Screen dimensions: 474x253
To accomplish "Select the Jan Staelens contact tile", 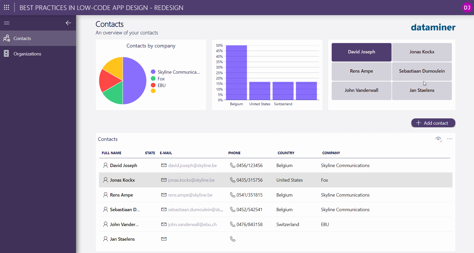I will (422, 91).
